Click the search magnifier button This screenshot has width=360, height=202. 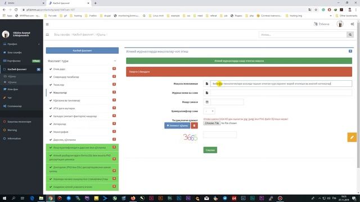pos(350,35)
